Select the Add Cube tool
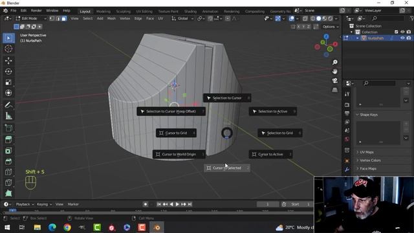Viewport: 414px width, 233px height. (x=8, y=128)
